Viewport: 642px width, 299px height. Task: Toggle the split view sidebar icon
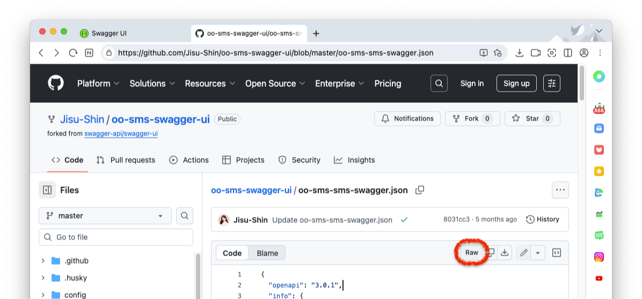[x=568, y=53]
